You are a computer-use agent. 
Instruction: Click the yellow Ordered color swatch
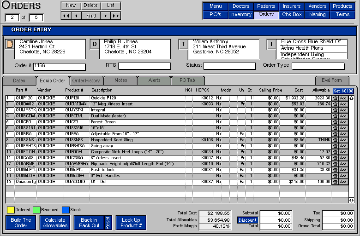(11, 210)
